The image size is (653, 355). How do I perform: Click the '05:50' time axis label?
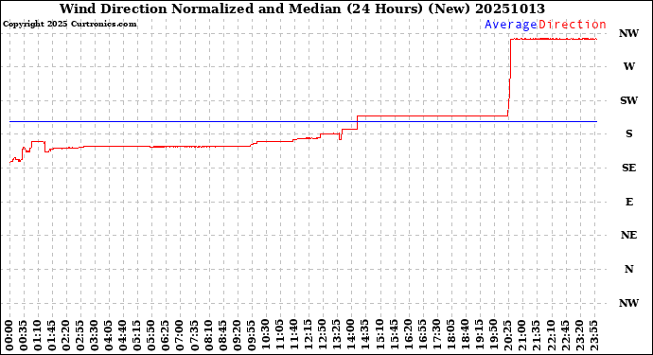[151, 335]
